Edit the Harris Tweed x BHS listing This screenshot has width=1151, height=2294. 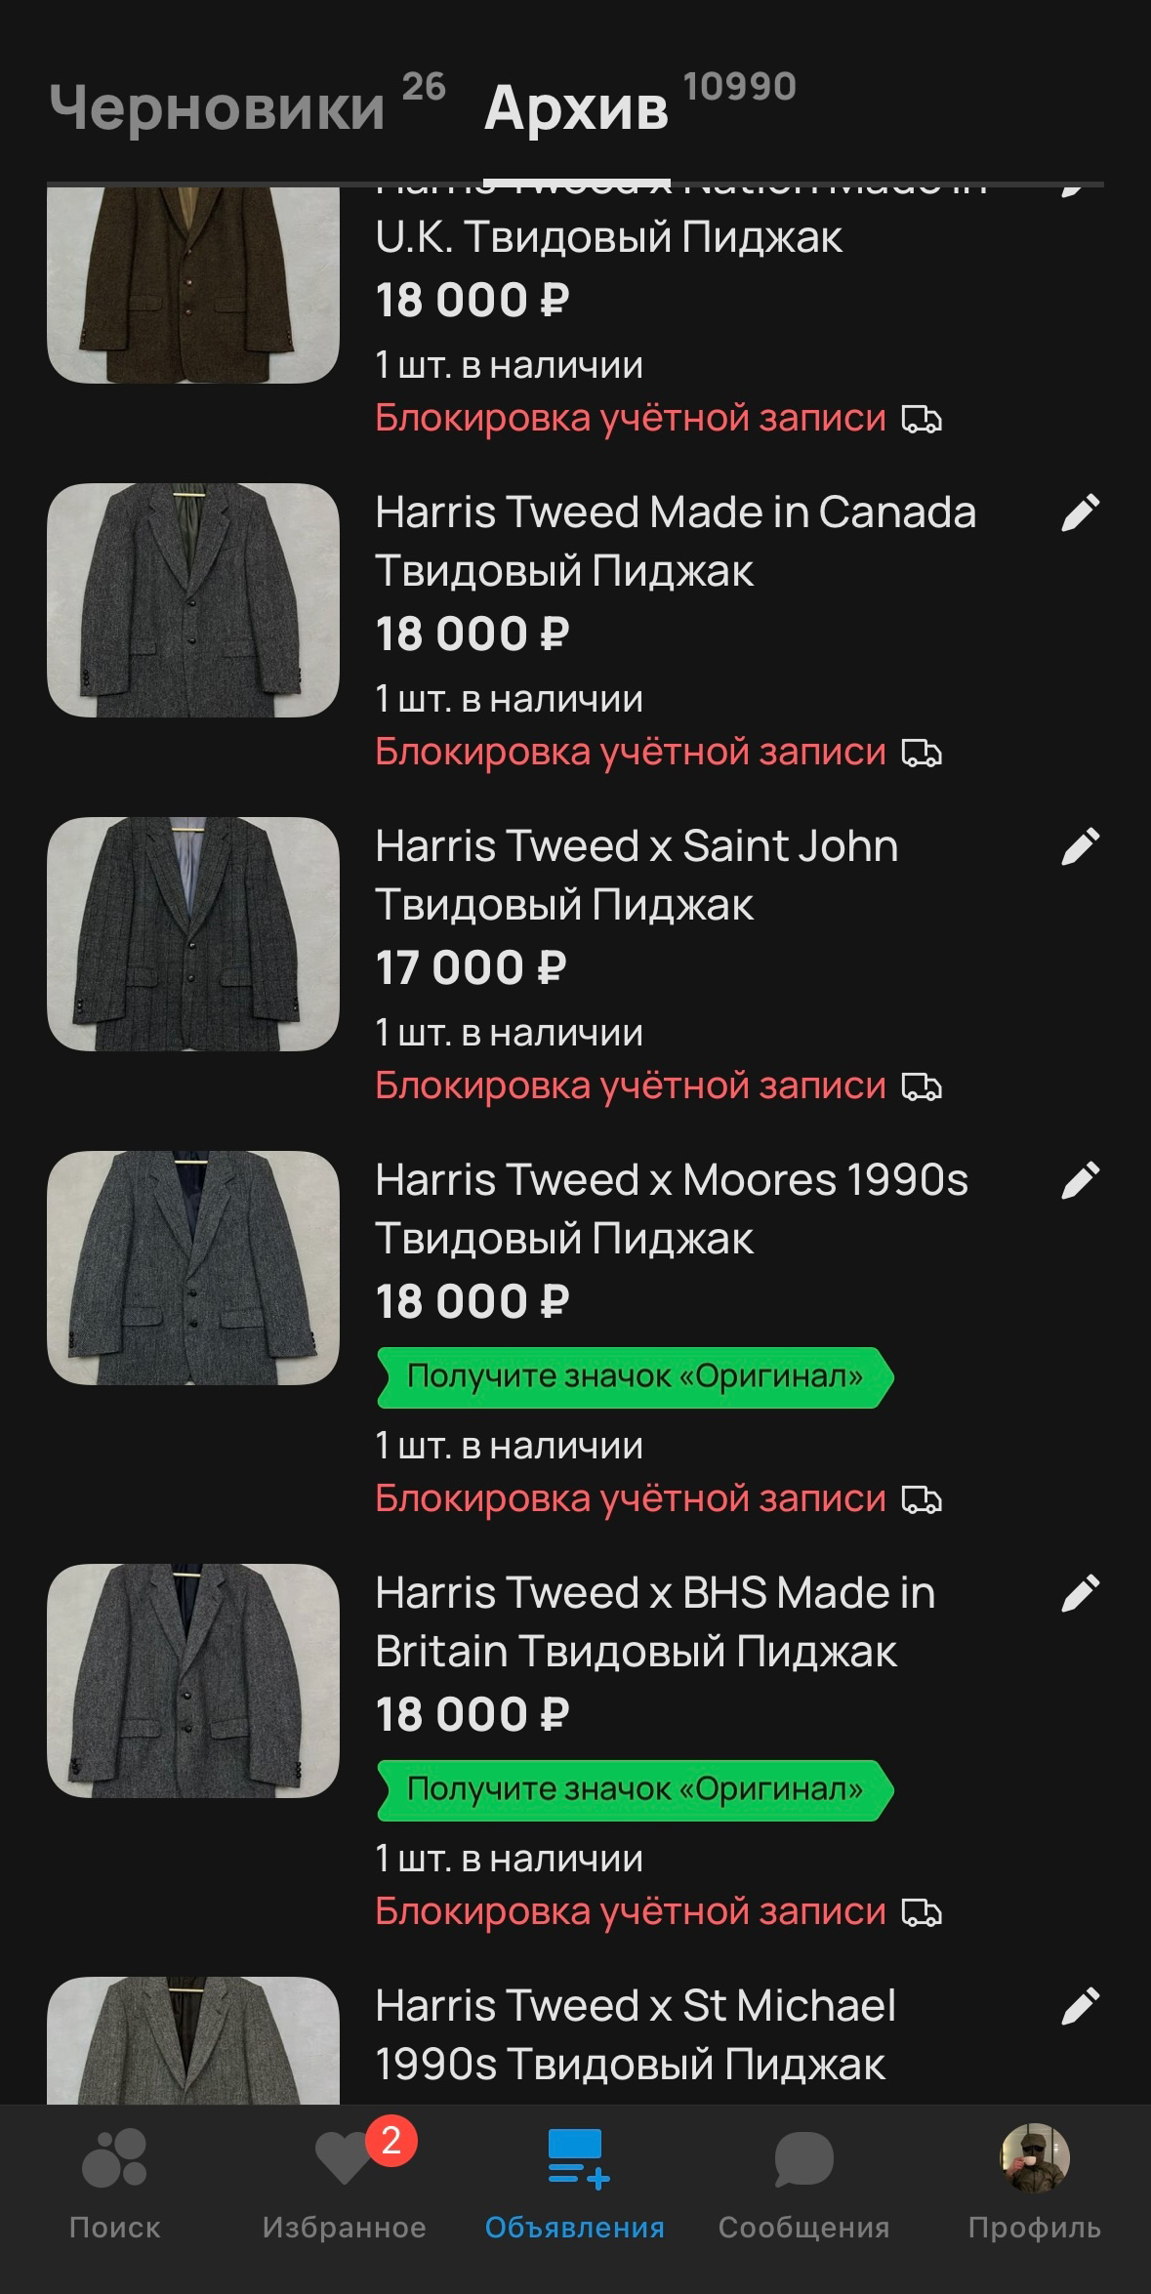1080,1594
